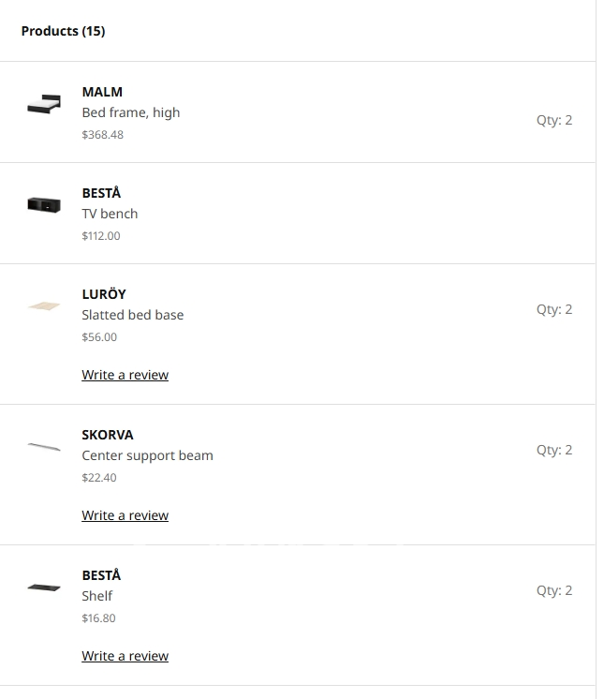Open the BESTÅ shelf product thumbnail
604x699 pixels.
click(x=44, y=587)
